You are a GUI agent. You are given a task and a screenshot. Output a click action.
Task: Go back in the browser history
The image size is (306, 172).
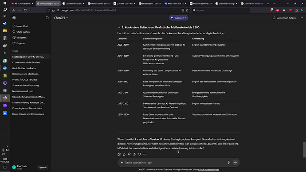(13, 10)
